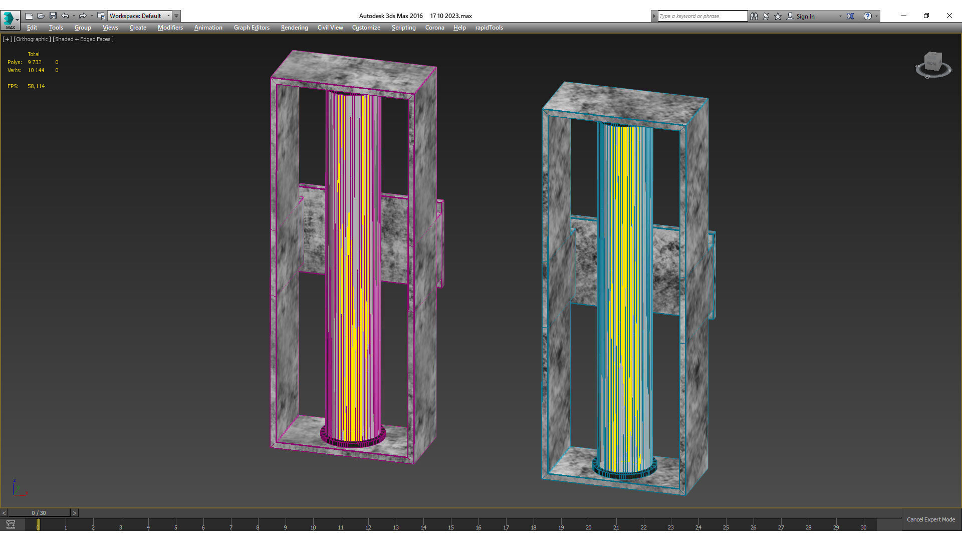This screenshot has height=541, width=962.
Task: Click the Shaded + Edged Faces label
Action: coord(83,39)
